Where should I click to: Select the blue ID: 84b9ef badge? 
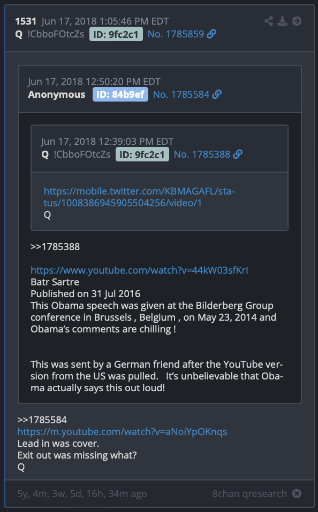point(120,95)
